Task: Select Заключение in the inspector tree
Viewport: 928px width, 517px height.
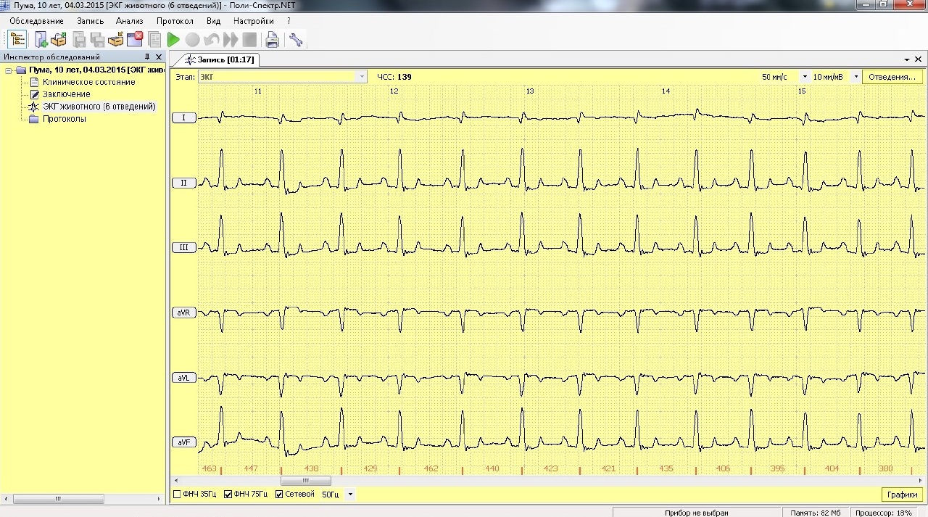Action: point(66,94)
